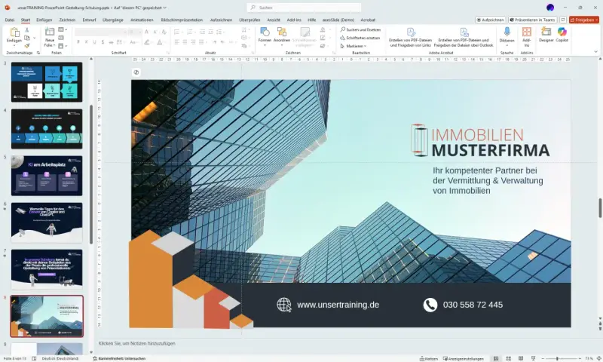This screenshot has width=603, height=362.
Task: Click the Einfügen (paste) clipboard icon
Action: point(14,32)
